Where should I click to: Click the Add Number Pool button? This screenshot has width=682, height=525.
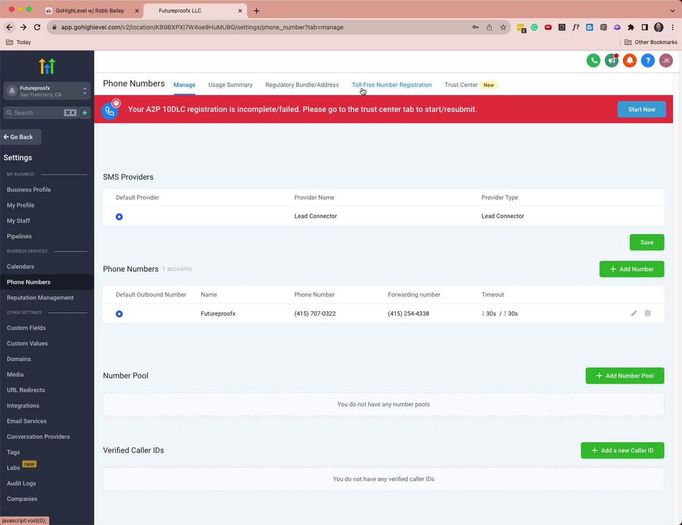[624, 376]
